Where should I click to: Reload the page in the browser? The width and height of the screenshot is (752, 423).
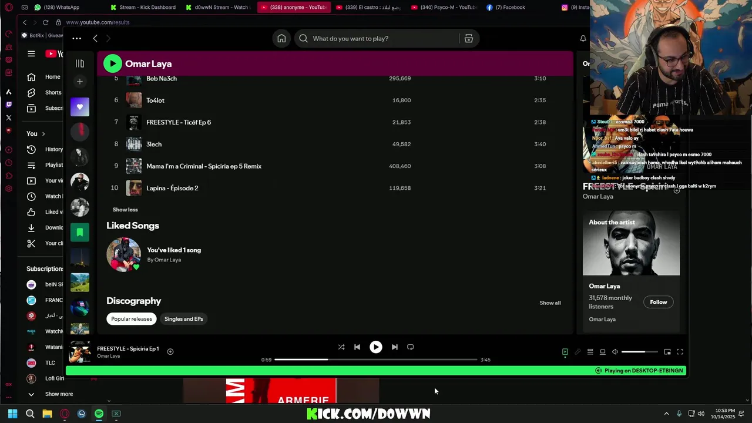pyautogui.click(x=45, y=22)
